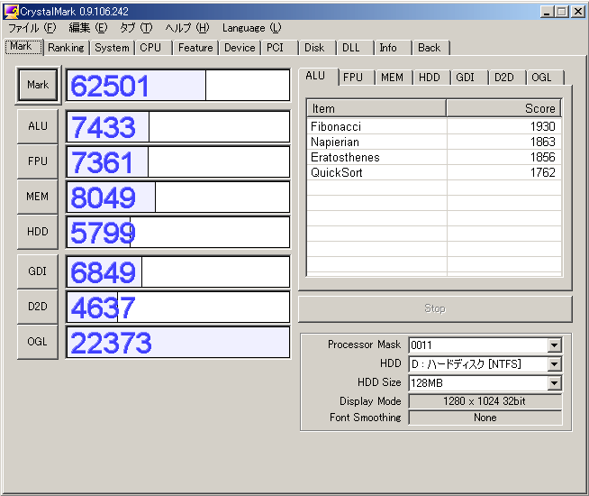
Task: Click the OGL score bar 22373
Action: pos(178,342)
